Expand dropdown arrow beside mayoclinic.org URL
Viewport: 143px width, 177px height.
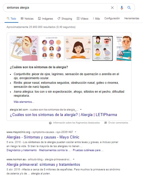point(76,132)
